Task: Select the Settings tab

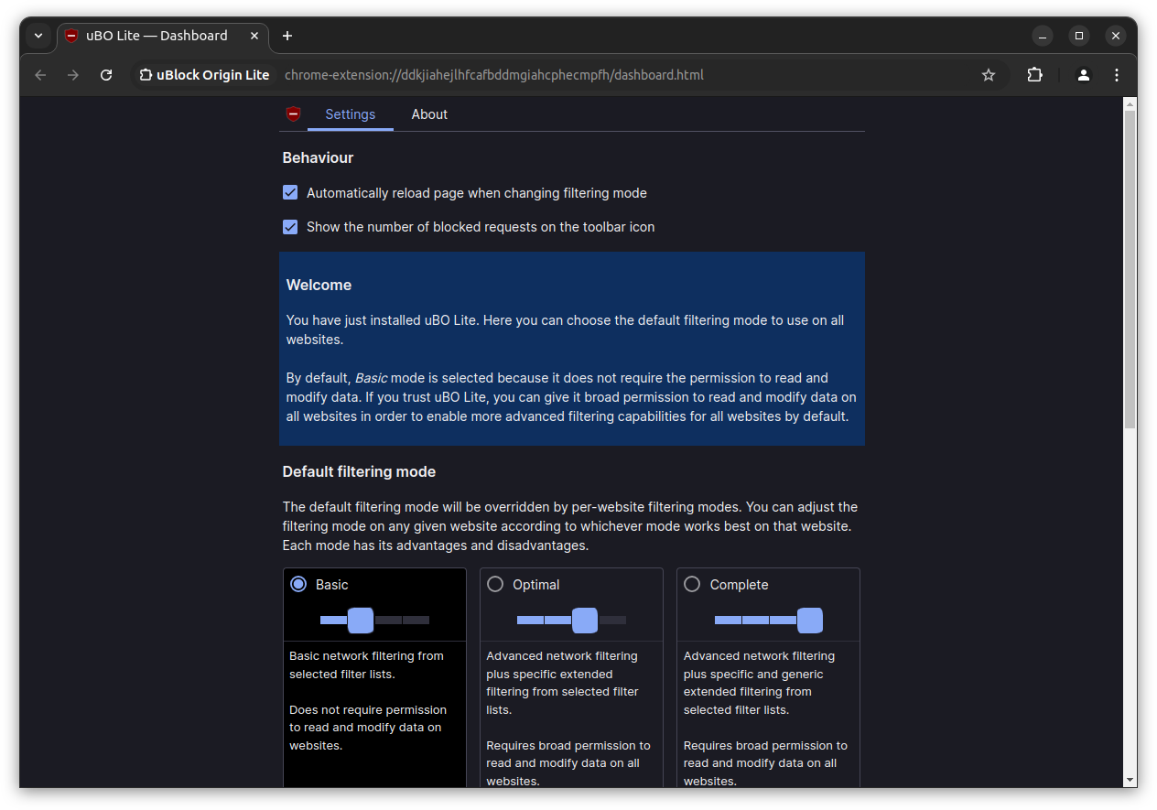Action: [x=350, y=114]
